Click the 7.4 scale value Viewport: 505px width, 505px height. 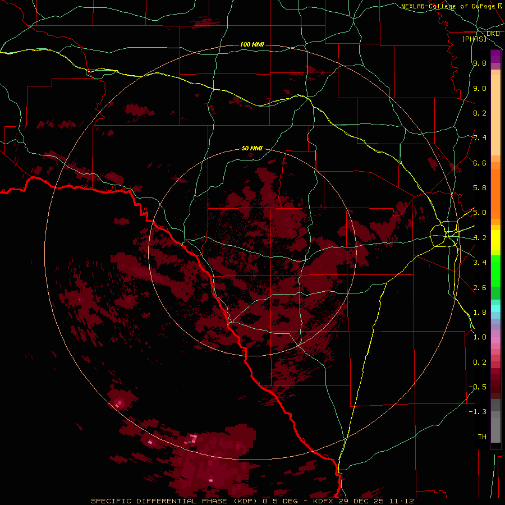pyautogui.click(x=480, y=138)
